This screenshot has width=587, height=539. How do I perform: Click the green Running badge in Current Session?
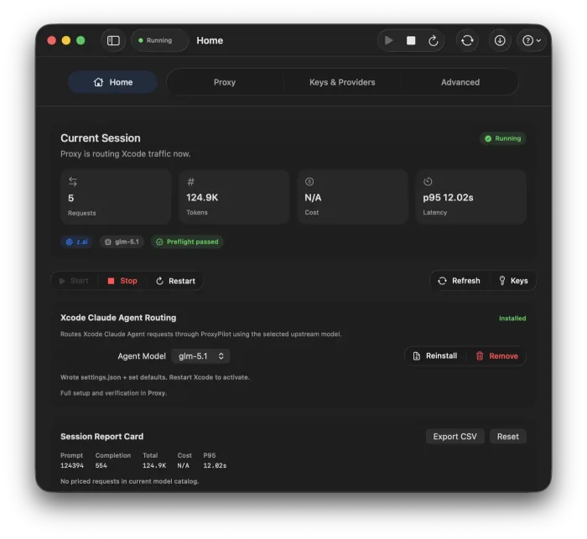tap(503, 138)
